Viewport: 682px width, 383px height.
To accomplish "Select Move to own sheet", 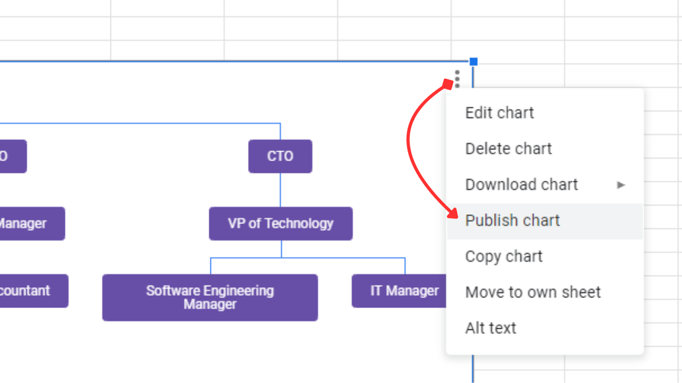I will tap(533, 292).
